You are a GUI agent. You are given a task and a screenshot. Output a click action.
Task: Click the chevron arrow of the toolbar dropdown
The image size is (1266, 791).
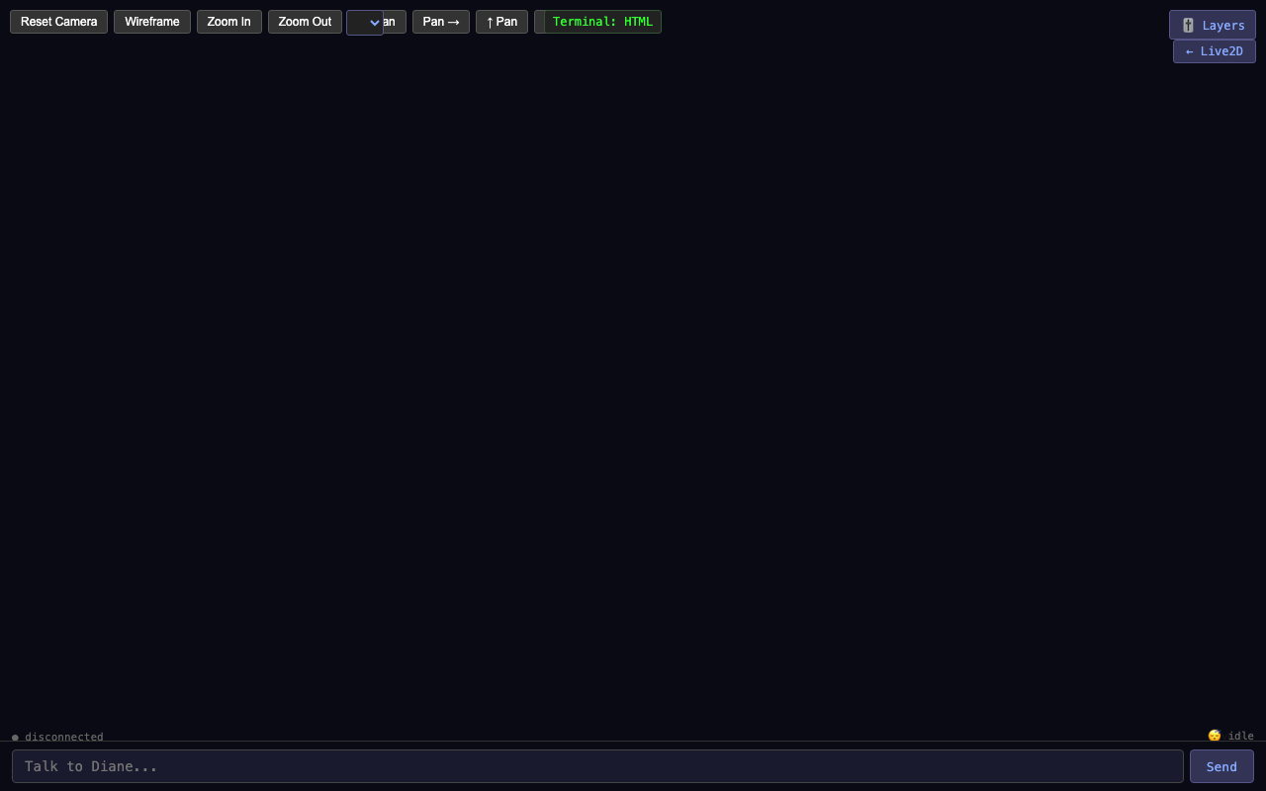click(375, 23)
